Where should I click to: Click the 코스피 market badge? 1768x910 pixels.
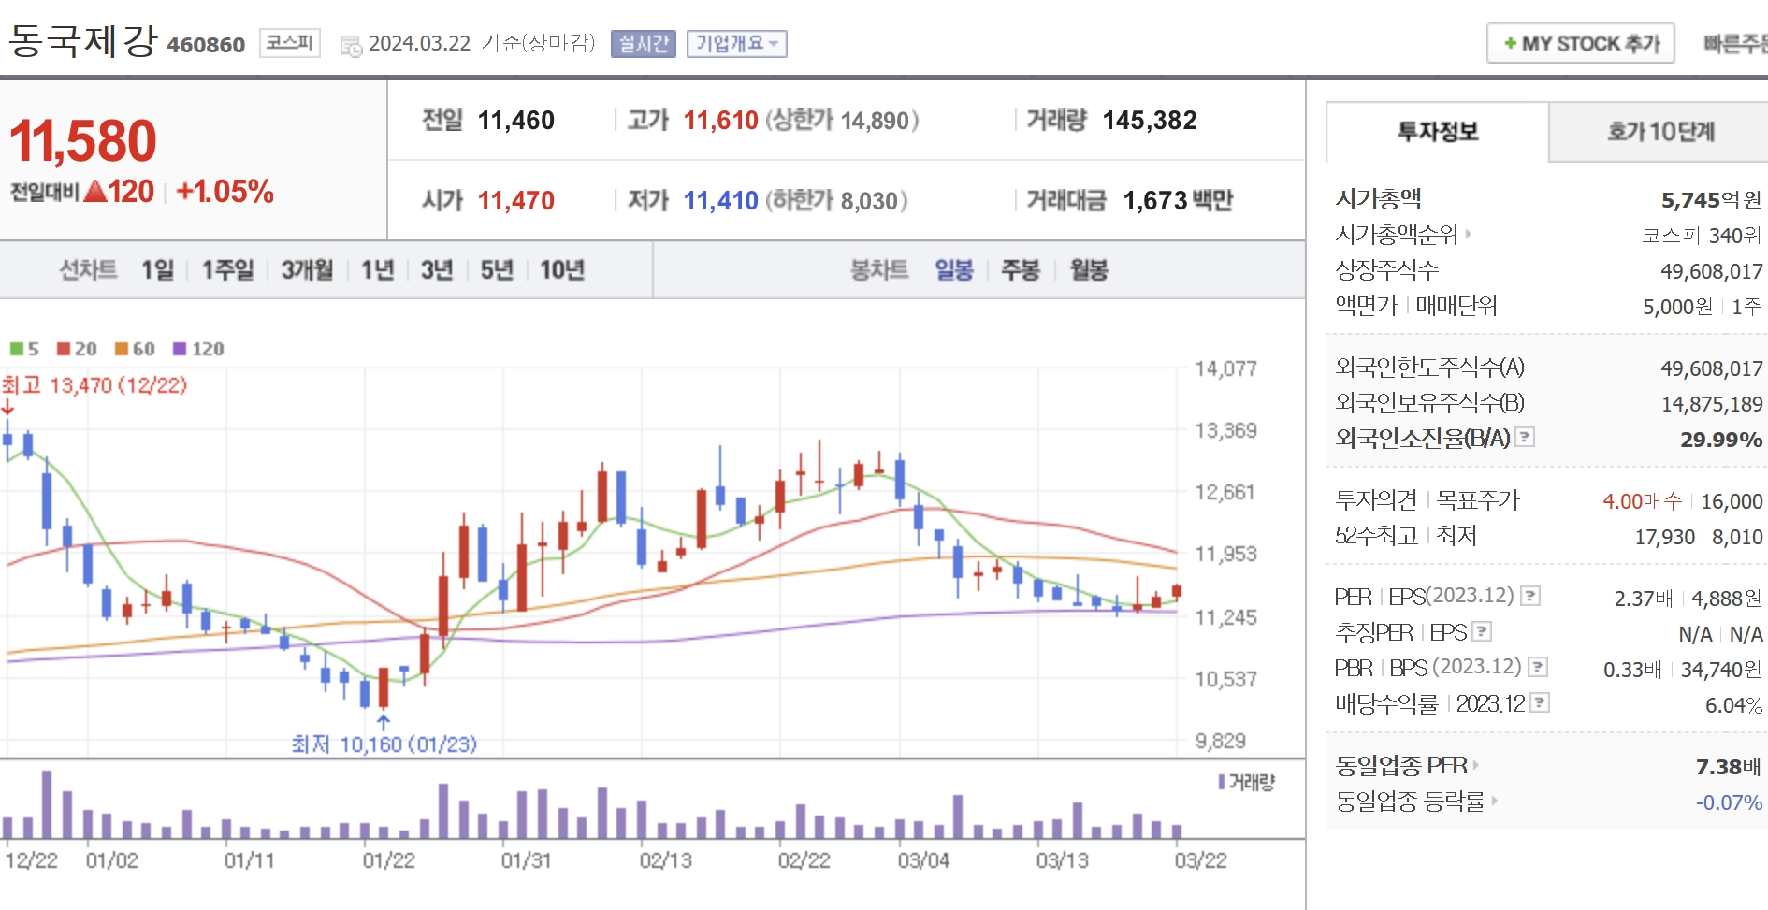290,43
